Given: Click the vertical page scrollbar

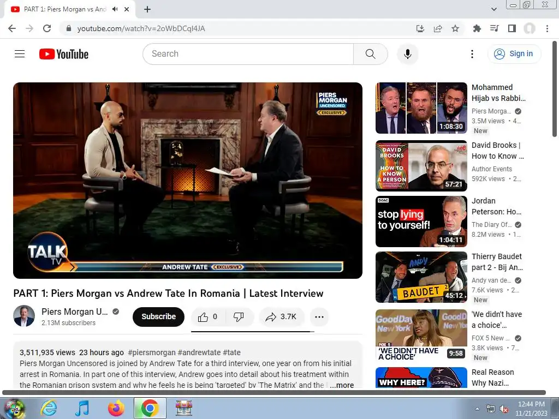Looking at the screenshot, I should tap(555, 89).
